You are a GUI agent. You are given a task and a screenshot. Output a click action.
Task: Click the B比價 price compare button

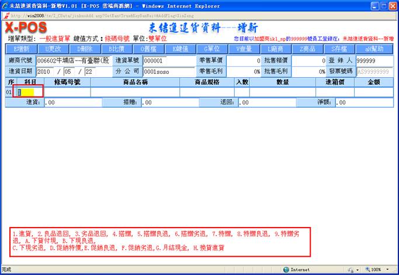click(x=117, y=49)
